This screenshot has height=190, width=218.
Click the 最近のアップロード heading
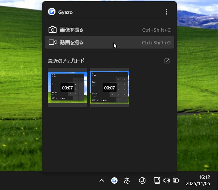point(66,61)
